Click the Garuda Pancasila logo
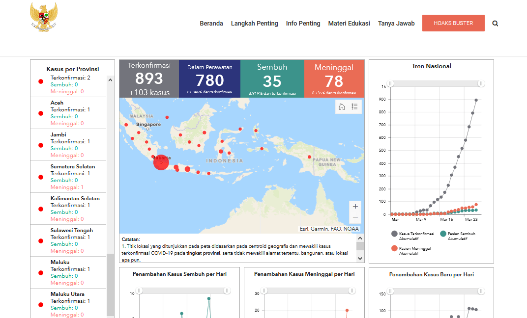 [44, 17]
